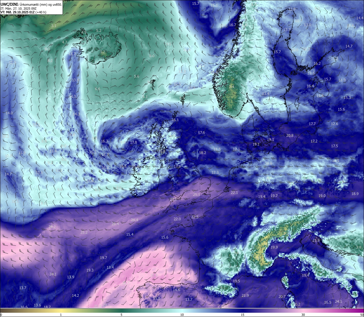Click the 16.7 value off Norway
The height and width of the screenshot is (317, 364).
point(233,25)
